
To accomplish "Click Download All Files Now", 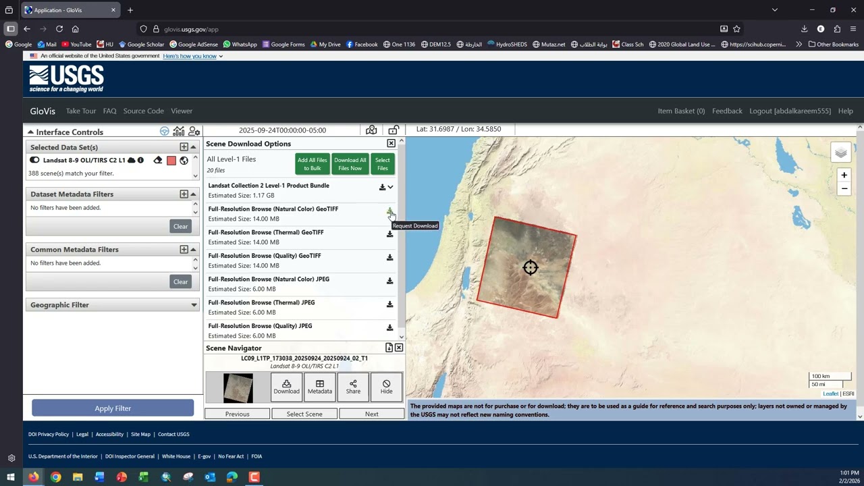I will [350, 164].
